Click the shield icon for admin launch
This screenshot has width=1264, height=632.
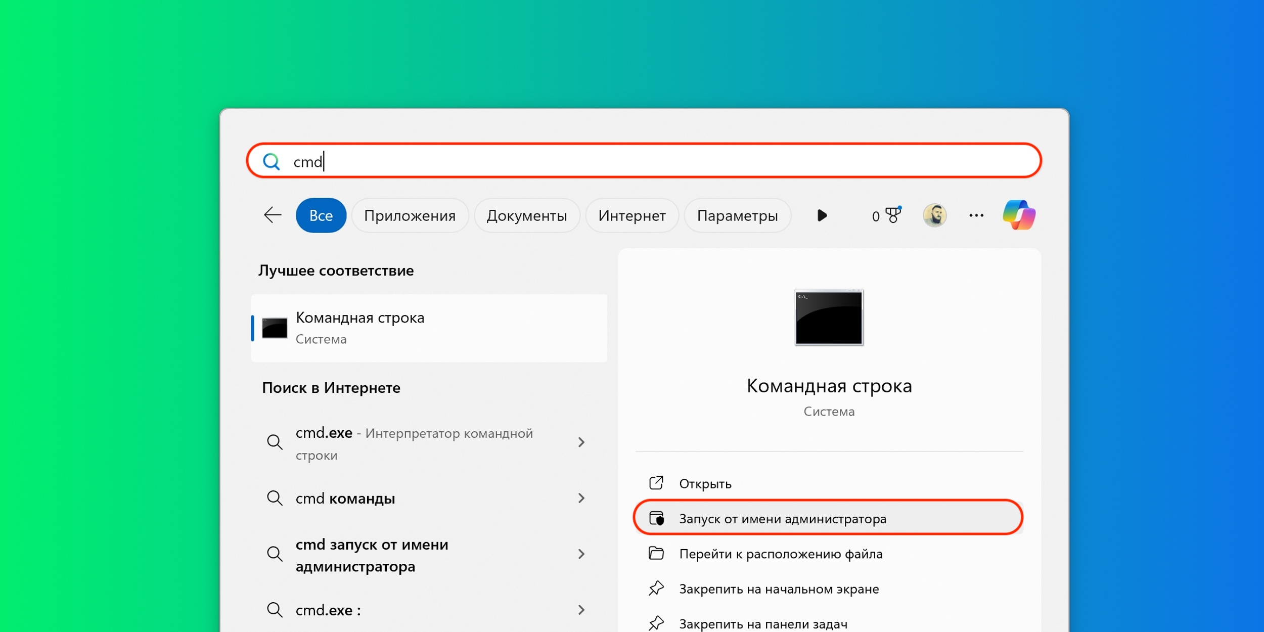point(657,518)
